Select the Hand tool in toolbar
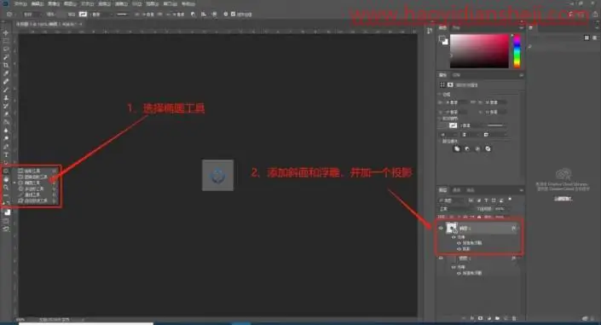The width and height of the screenshot is (601, 325). point(6,179)
